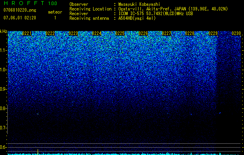Click the 1.1 frequency axis label
244x155 pixels.
click(3, 50)
